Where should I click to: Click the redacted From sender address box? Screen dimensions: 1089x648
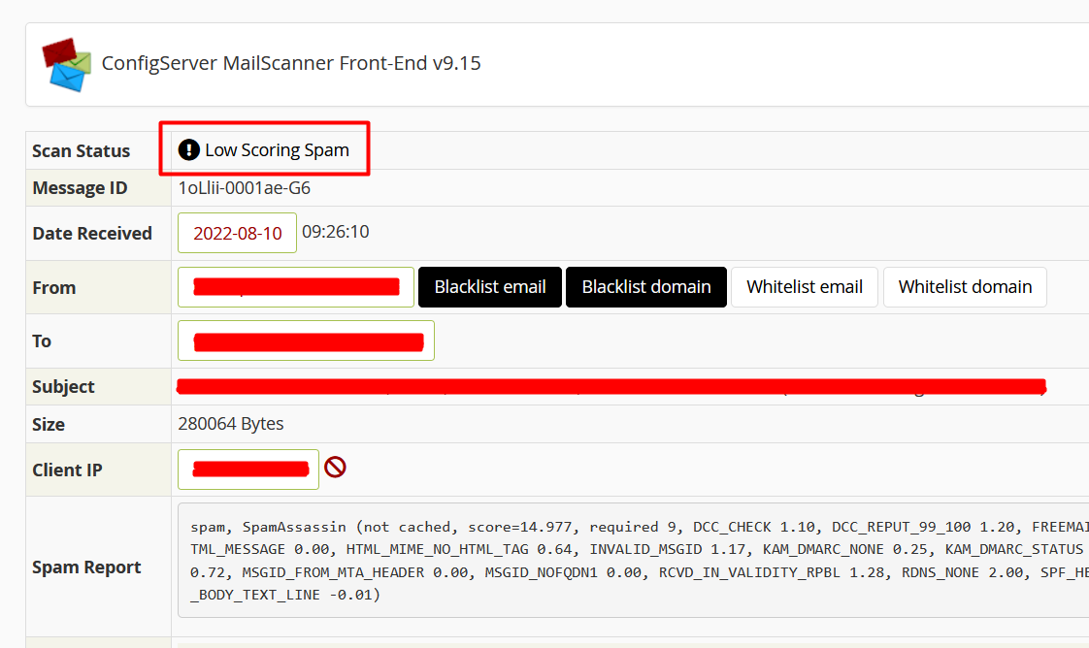[296, 287]
